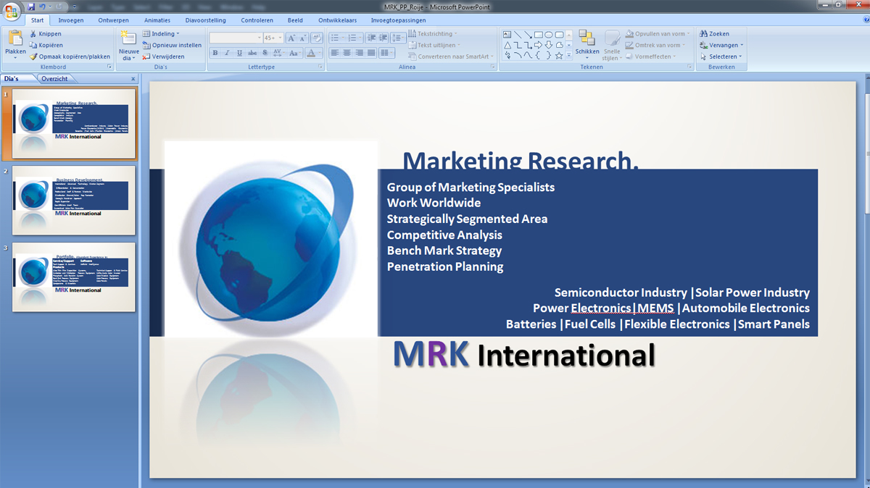
Task: Cut selection with Knippen
Action: tap(45, 34)
